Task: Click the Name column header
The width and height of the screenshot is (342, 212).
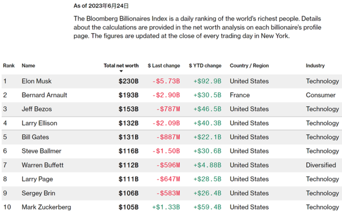Action: tap(28, 66)
